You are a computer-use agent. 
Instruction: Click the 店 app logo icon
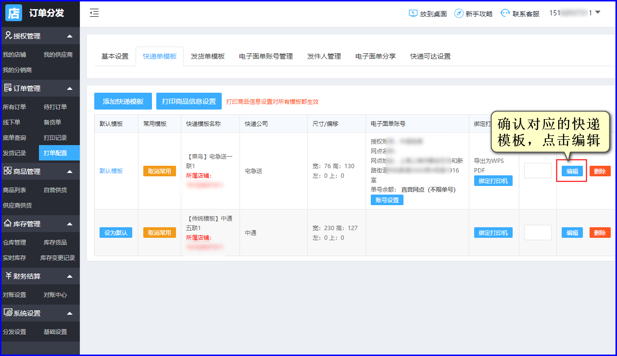click(13, 13)
